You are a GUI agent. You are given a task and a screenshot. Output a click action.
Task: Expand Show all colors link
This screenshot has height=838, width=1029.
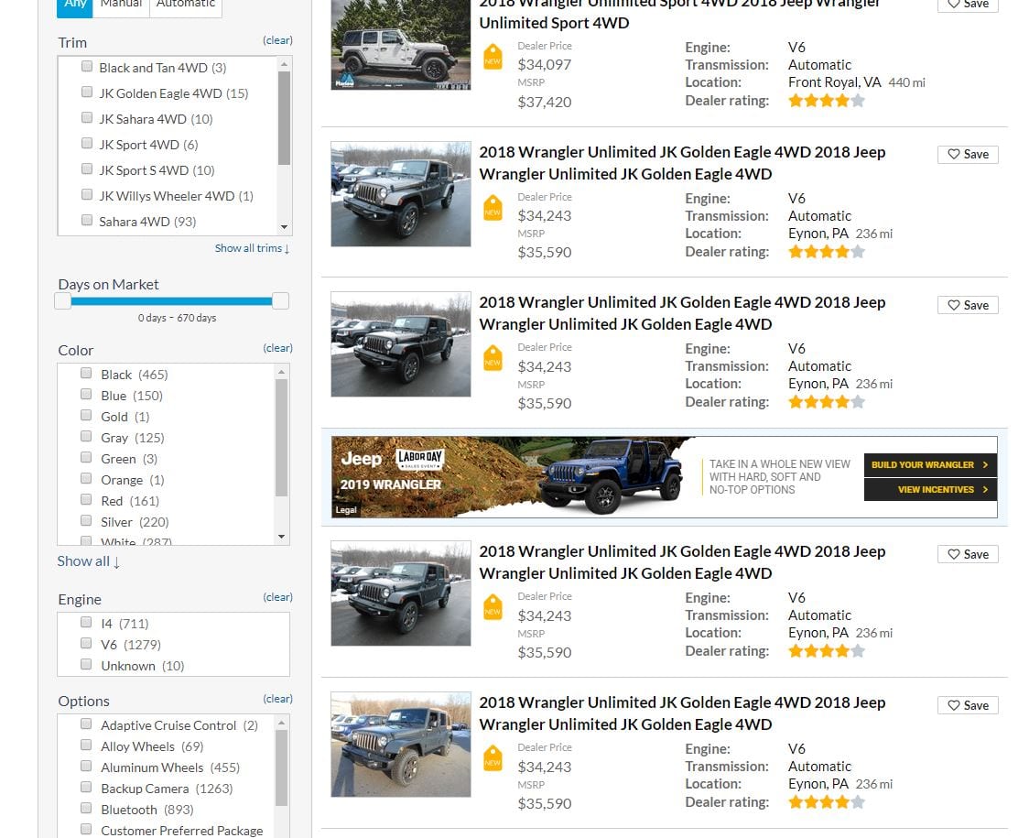[89, 561]
